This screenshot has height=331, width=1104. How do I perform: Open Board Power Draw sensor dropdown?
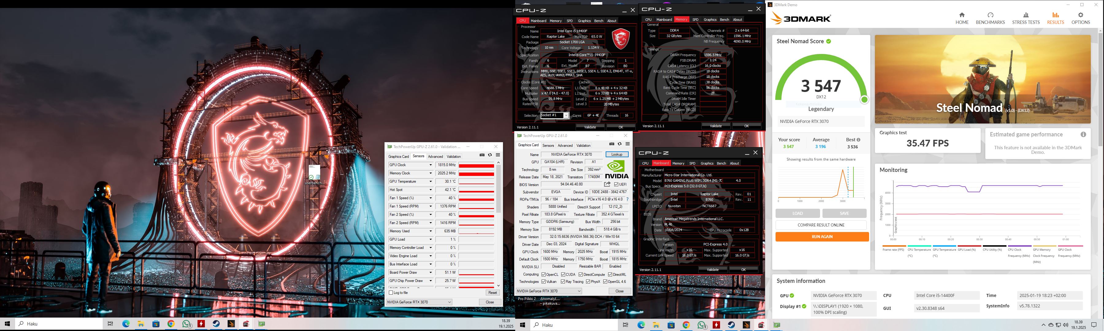pos(431,272)
